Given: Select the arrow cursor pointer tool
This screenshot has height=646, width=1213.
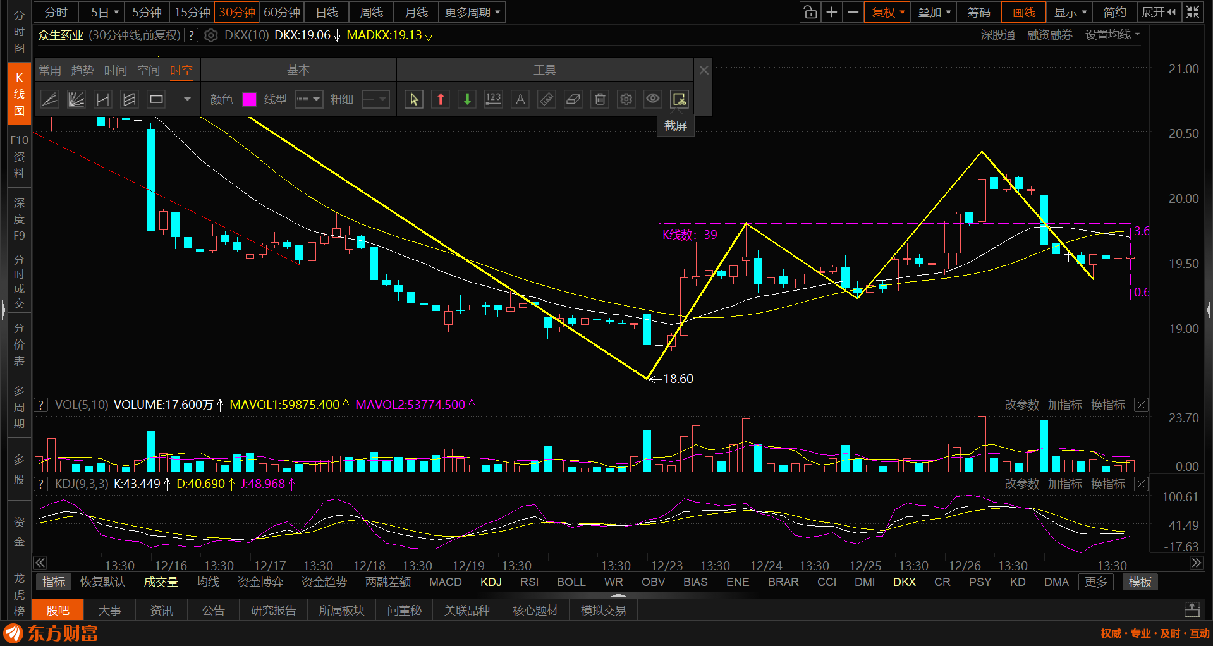Looking at the screenshot, I should [x=414, y=99].
